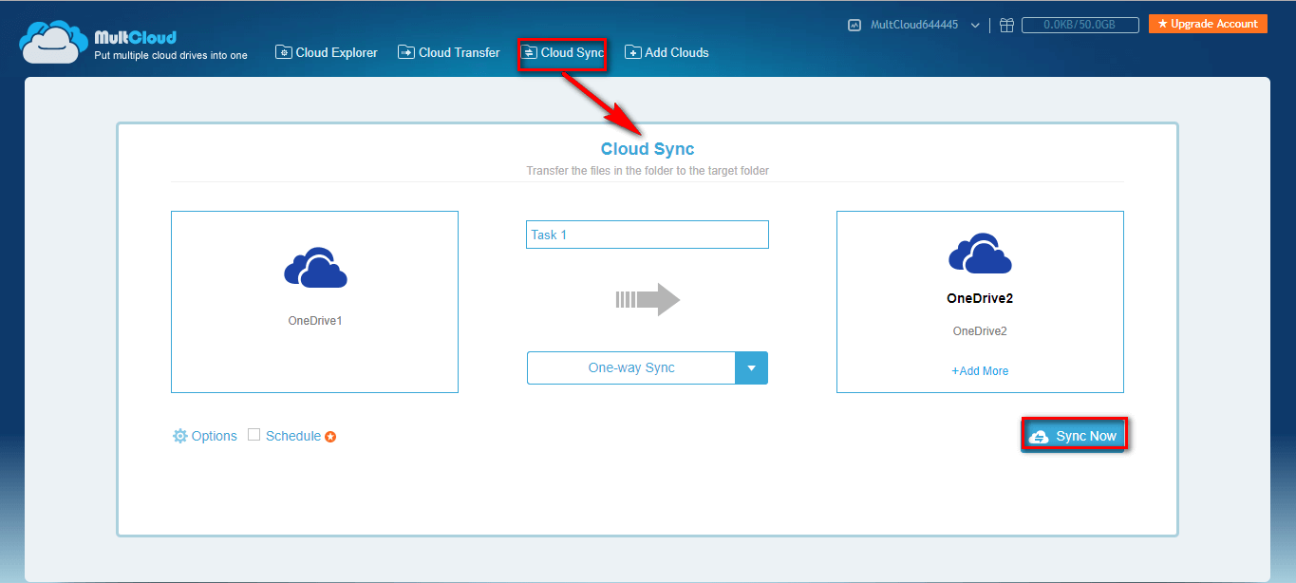Click the account activity icon beside username
1296x583 pixels.
(854, 26)
